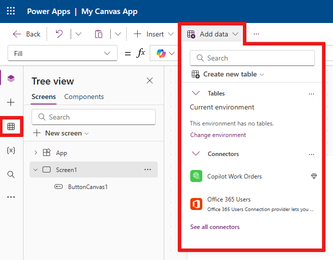Open Screen1 more options ellipsis
This screenshot has width=333, height=260.
coord(148,169)
